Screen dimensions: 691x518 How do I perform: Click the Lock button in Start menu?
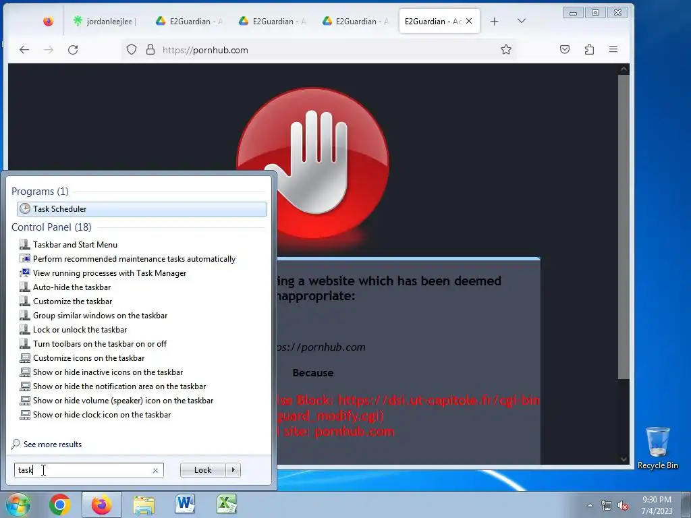coord(202,470)
